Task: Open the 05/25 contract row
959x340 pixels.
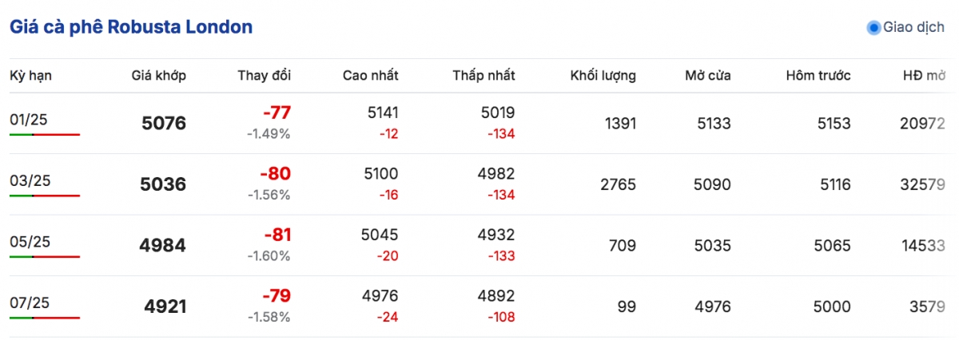Action: (479, 245)
